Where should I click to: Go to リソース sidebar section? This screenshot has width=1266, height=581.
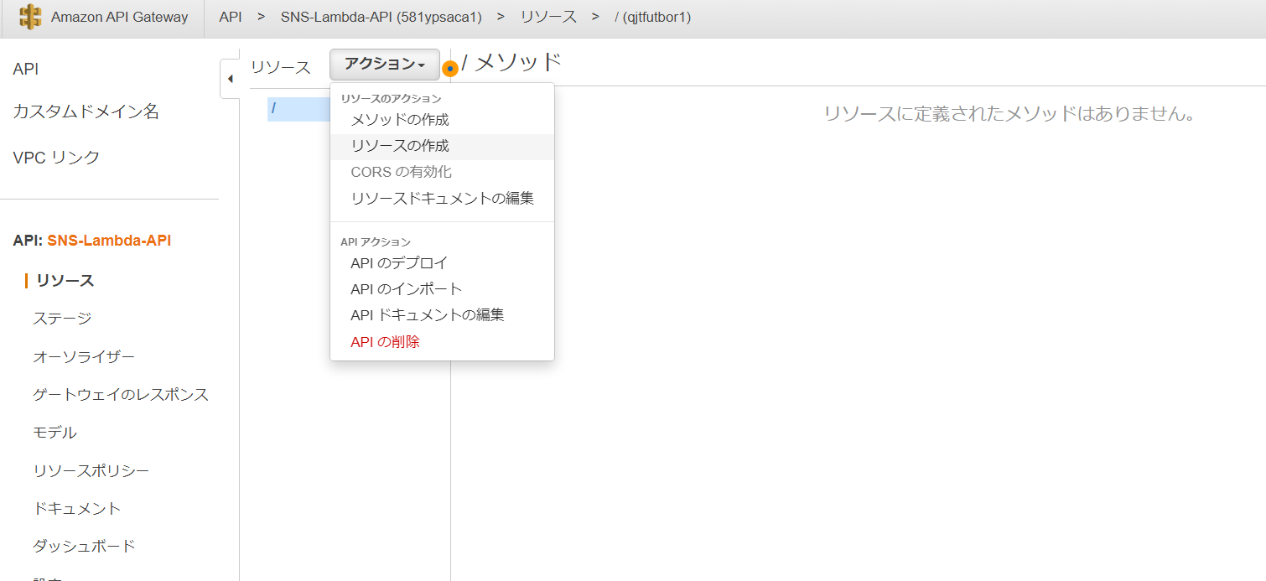coord(65,281)
